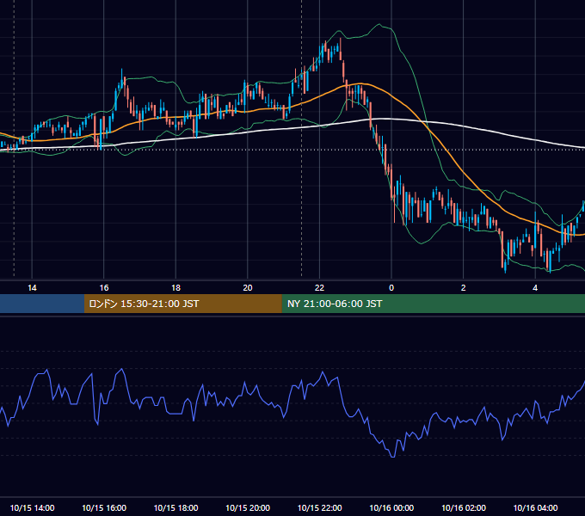Screen dimensions: 585x516
Task: Click the hour label 2 on price chart axis
Action: 464,288
